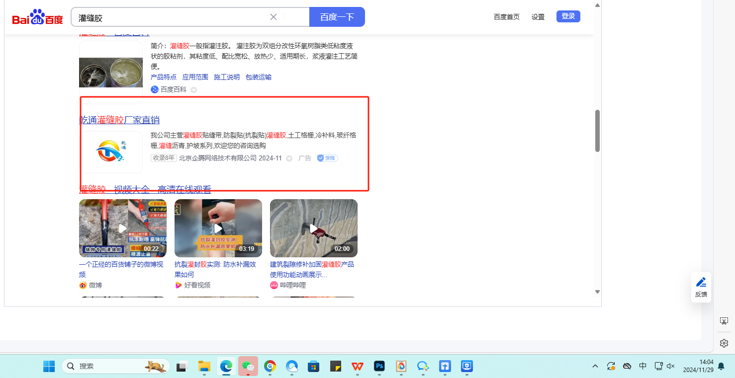Expand the dropdown arrow beside 百度百科
The image size is (735, 378).
tap(193, 90)
